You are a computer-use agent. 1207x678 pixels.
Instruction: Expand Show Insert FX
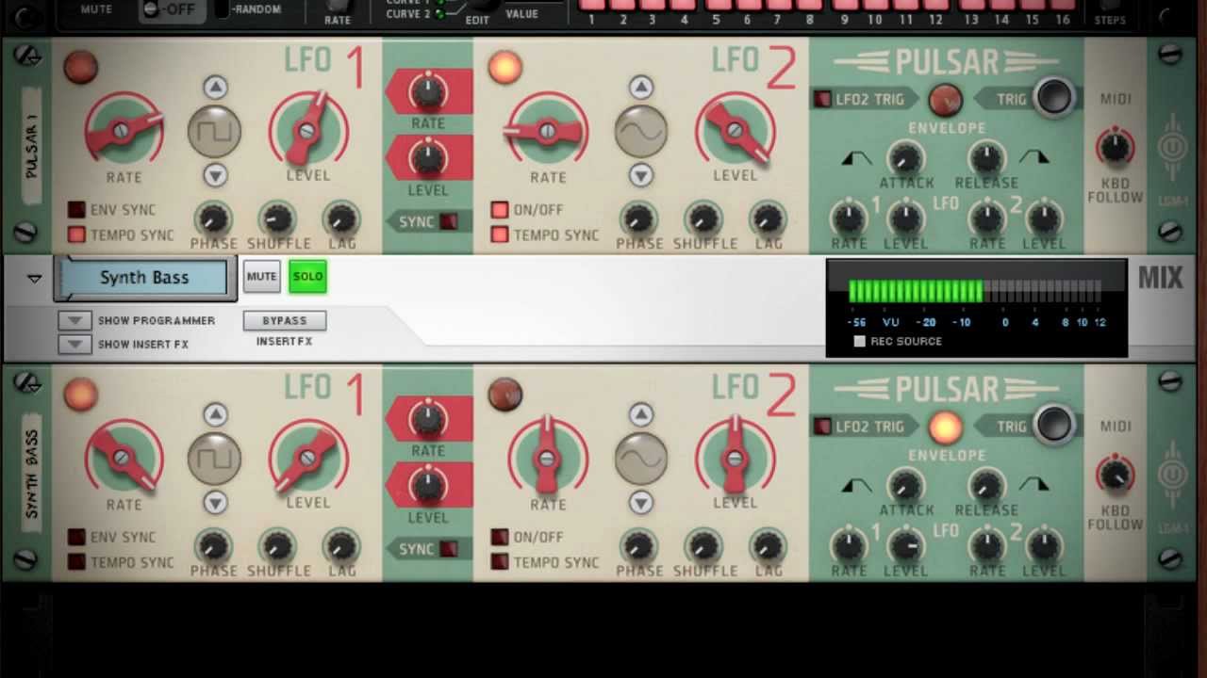74,344
